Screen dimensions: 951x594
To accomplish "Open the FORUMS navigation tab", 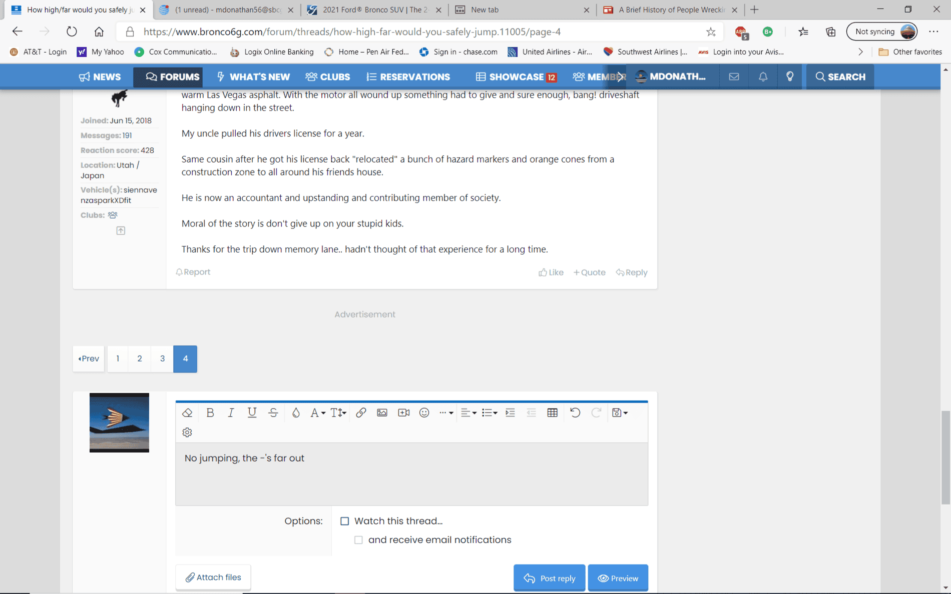I will (172, 76).
